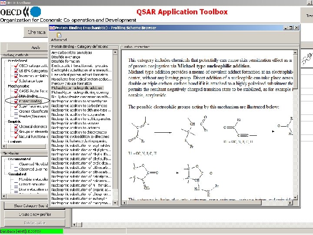Toggle DNA Binding checkmark
The width and height of the screenshot is (313, 235).
pos(17,96)
